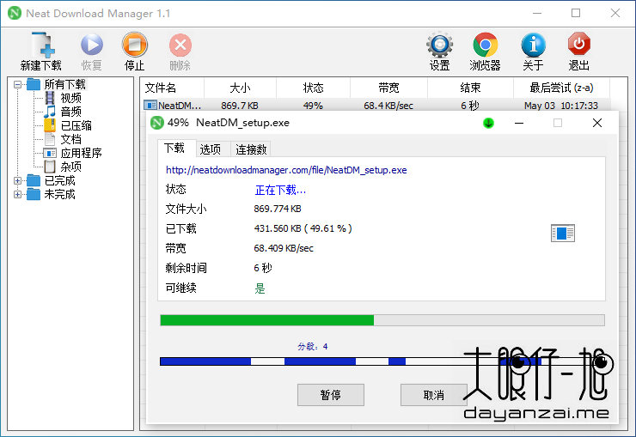Image resolution: width=636 pixels, height=437 pixels.
Task: Switch to the 连接数 (connections) tab
Action: tap(251, 149)
